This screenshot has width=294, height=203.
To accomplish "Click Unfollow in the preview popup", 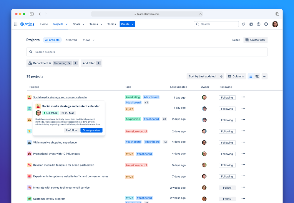I will (72, 130).
